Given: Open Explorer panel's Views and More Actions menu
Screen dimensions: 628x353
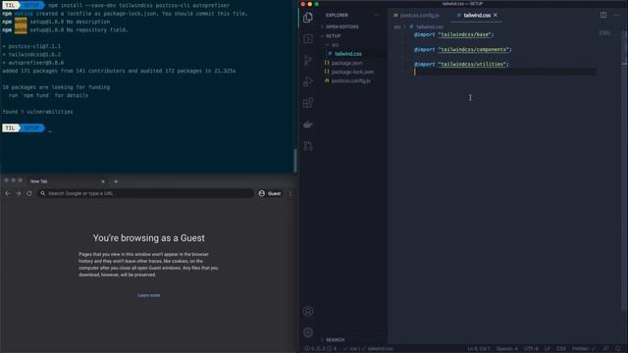Looking at the screenshot, I should pyautogui.click(x=377, y=16).
